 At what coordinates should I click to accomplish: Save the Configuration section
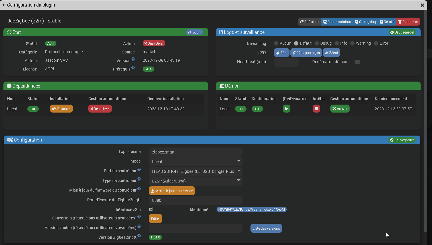coord(402,140)
